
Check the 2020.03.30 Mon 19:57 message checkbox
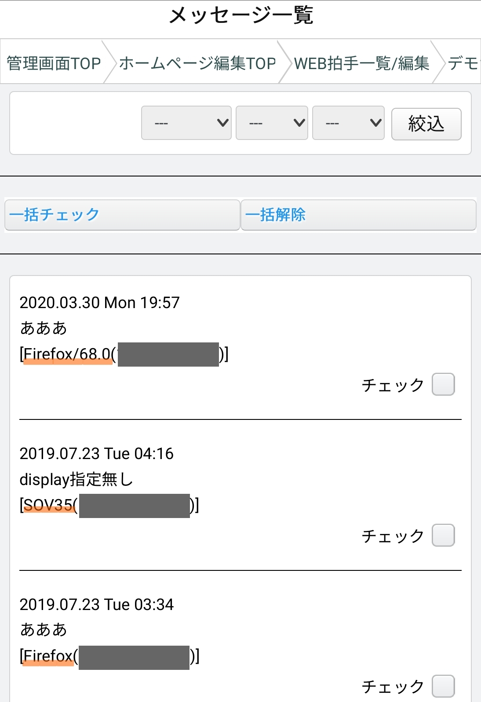443,385
